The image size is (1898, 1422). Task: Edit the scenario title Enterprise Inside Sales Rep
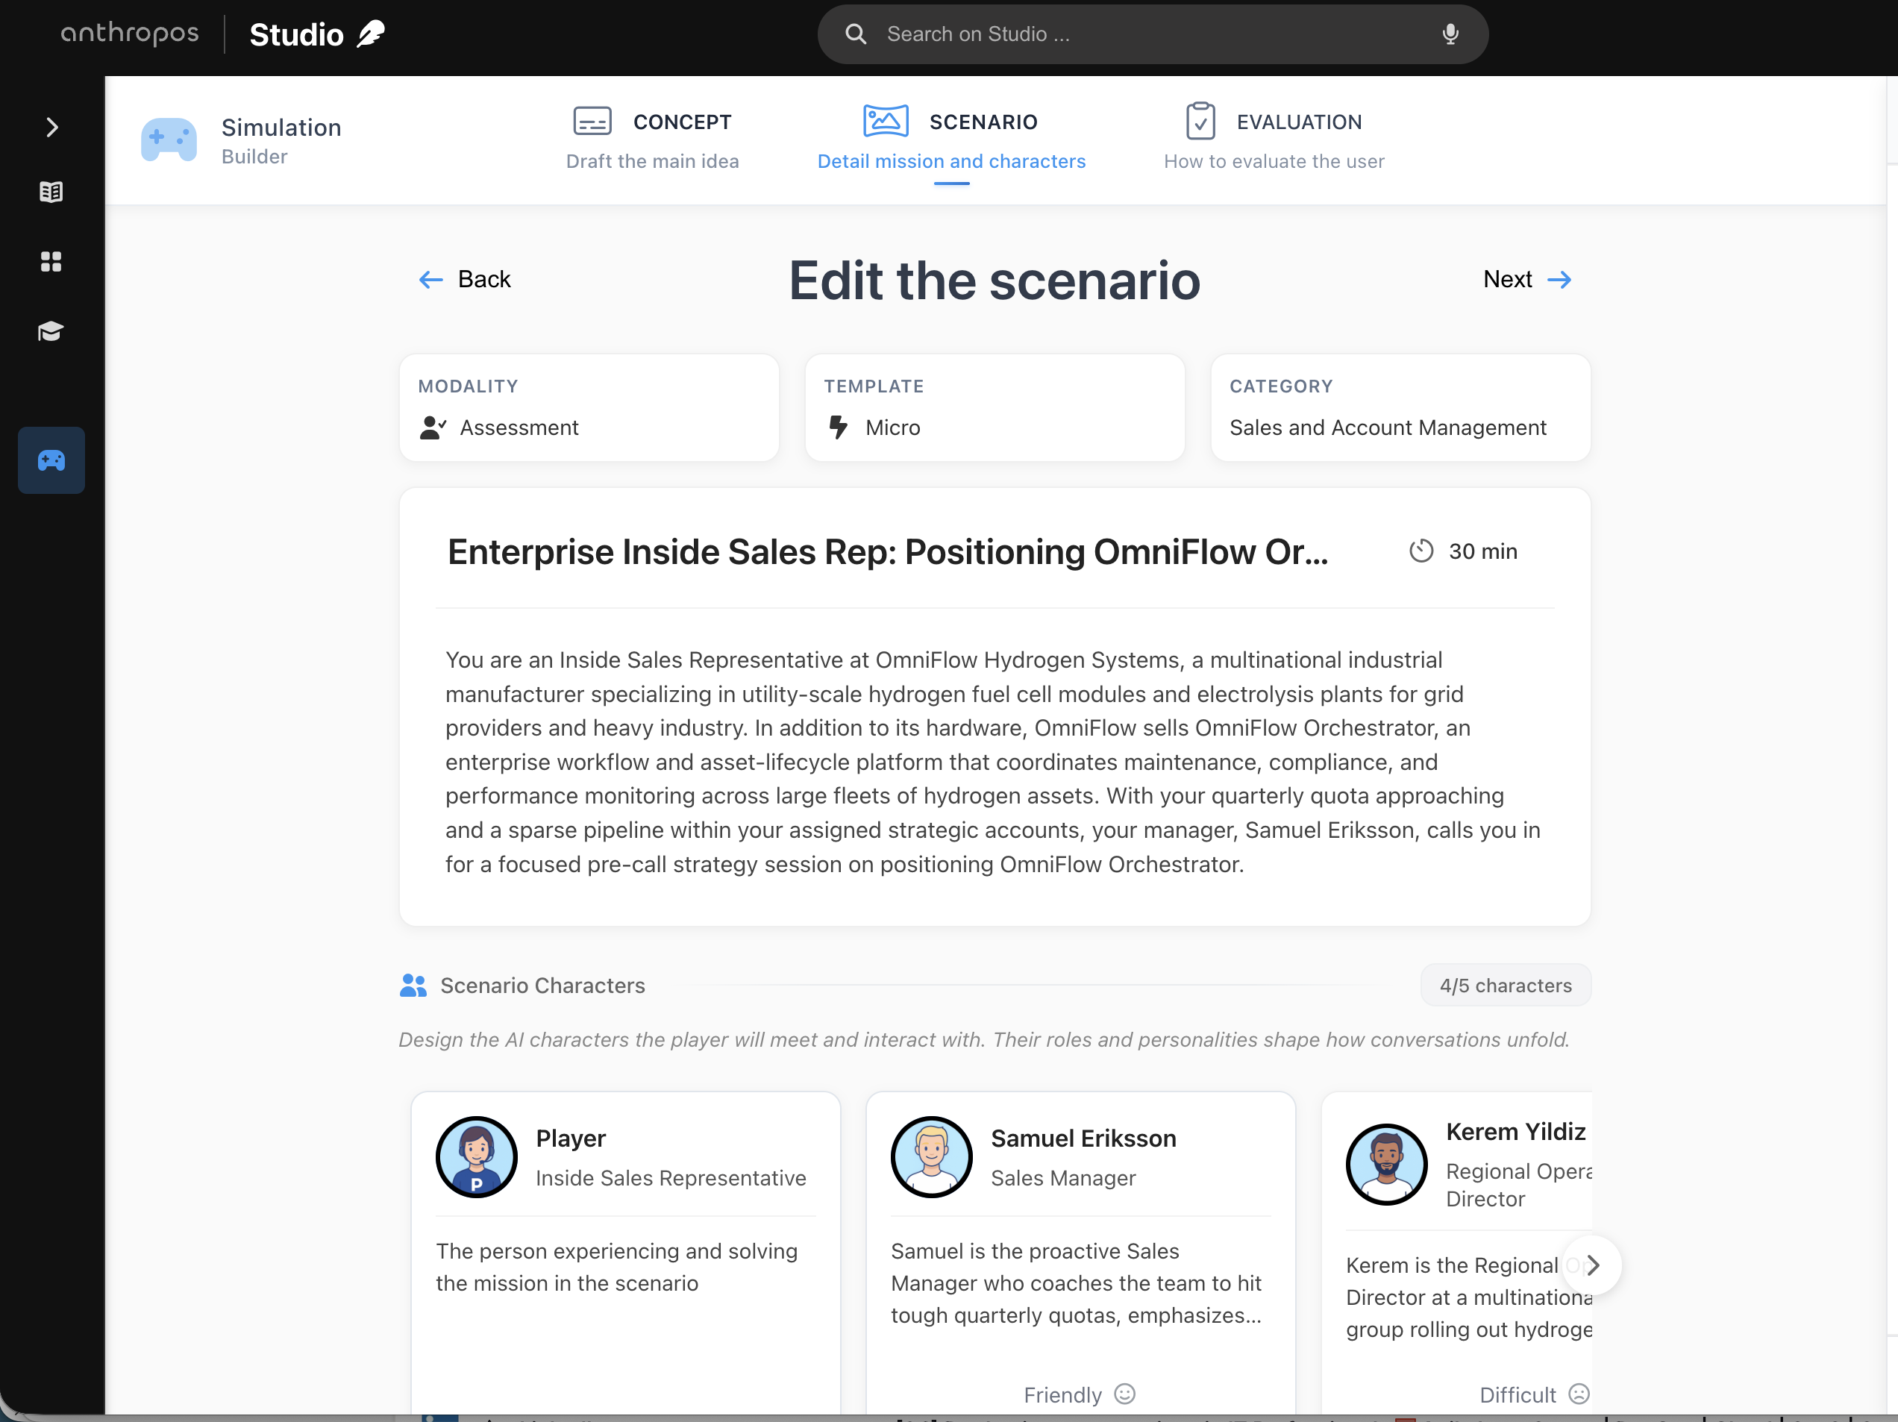[x=888, y=552]
